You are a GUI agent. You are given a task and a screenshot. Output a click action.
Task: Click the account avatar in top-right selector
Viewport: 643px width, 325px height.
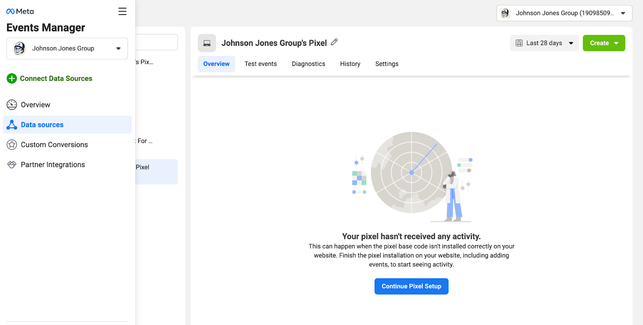(505, 13)
